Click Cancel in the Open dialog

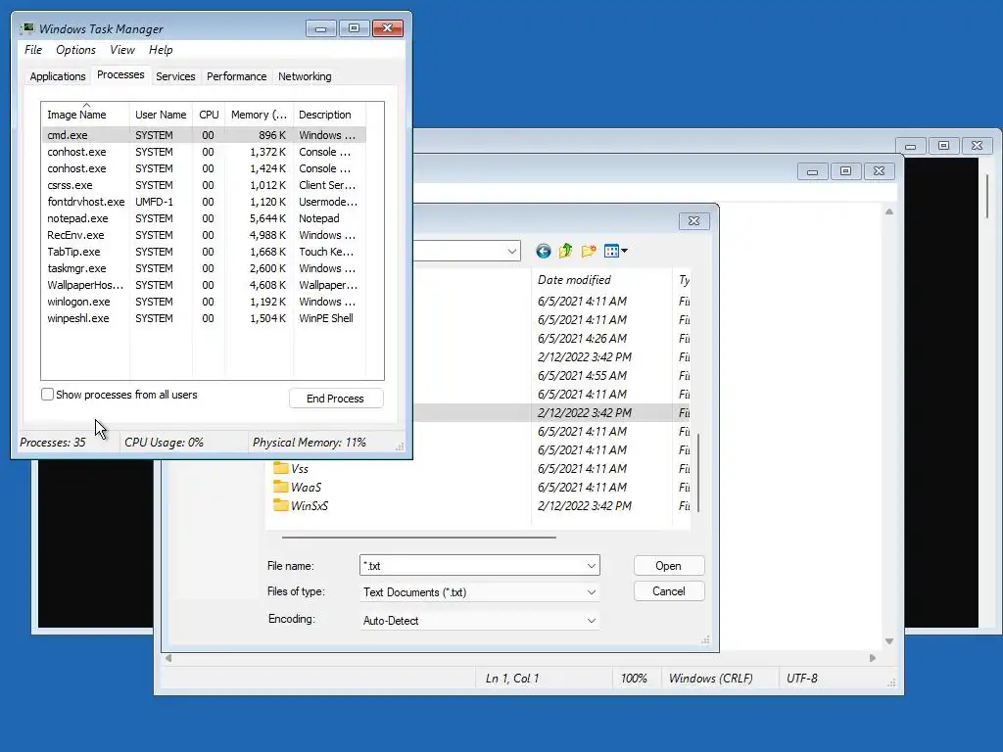coord(668,591)
